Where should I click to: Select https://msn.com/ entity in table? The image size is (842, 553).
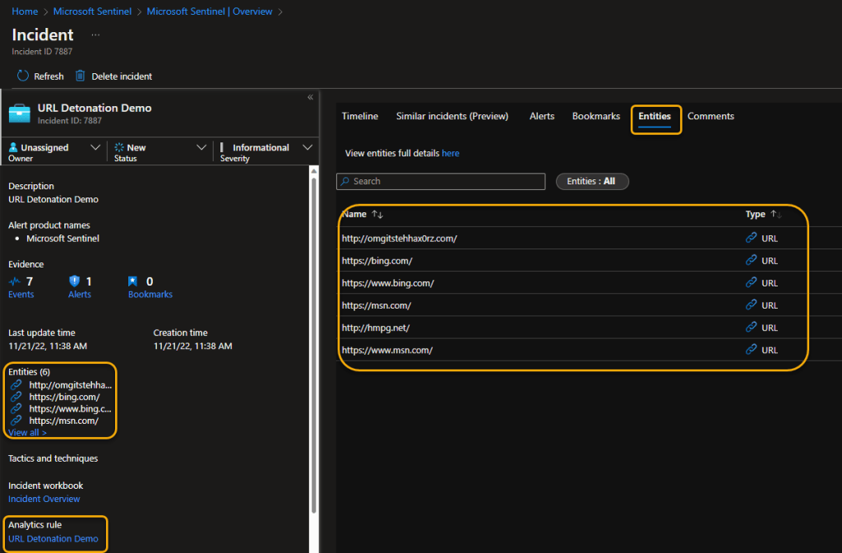589,304
